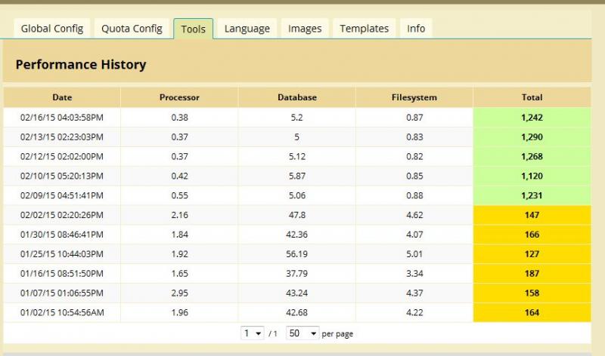Open the 50 per page dropdown
The width and height of the screenshot is (605, 356).
coord(302,333)
